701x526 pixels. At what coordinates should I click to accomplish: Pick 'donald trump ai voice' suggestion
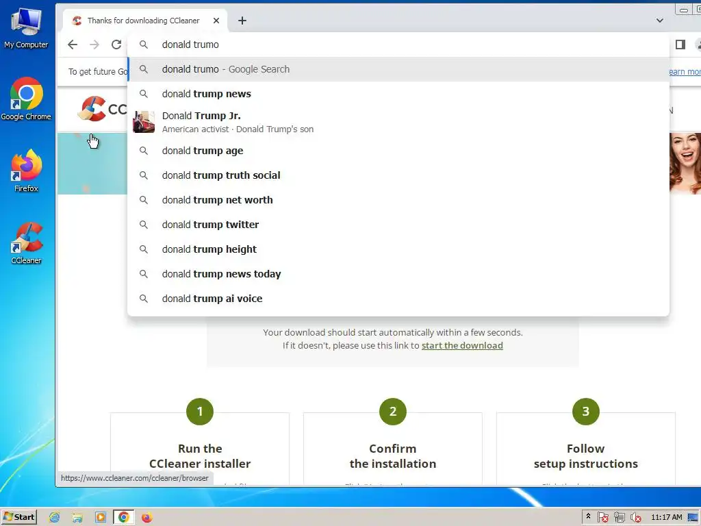398,299
